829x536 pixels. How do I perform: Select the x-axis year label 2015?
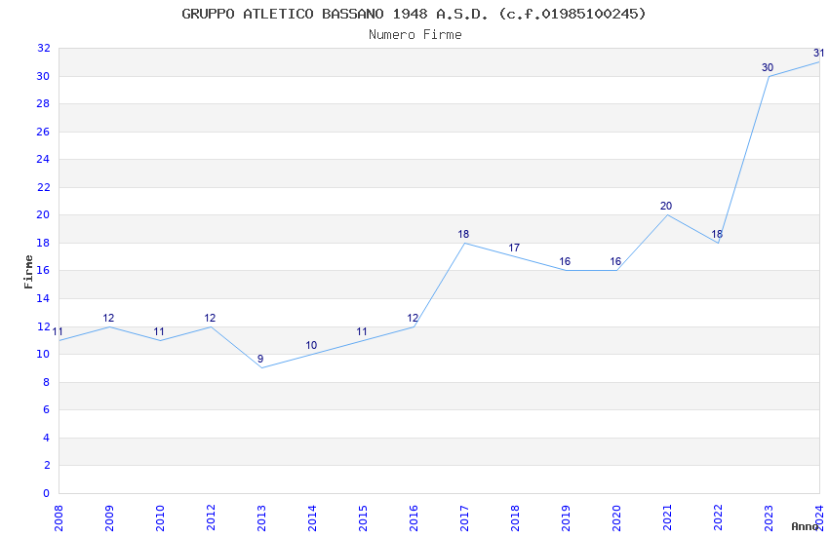[x=363, y=517]
